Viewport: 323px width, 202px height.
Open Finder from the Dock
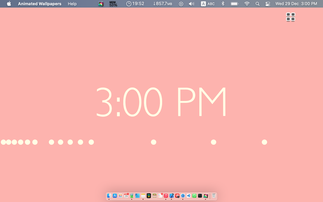109,196
